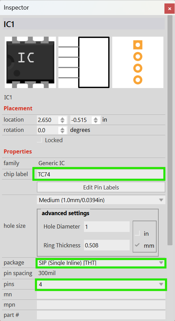Click the schematic view symbol image
The width and height of the screenshot is (175, 321).
[x=84, y=62]
